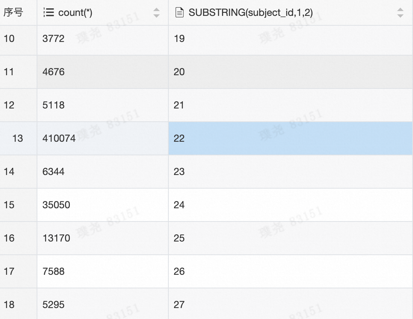Viewport: 413px width, 319px height.
Task: Select the cell with count 3772
Action: (54, 39)
